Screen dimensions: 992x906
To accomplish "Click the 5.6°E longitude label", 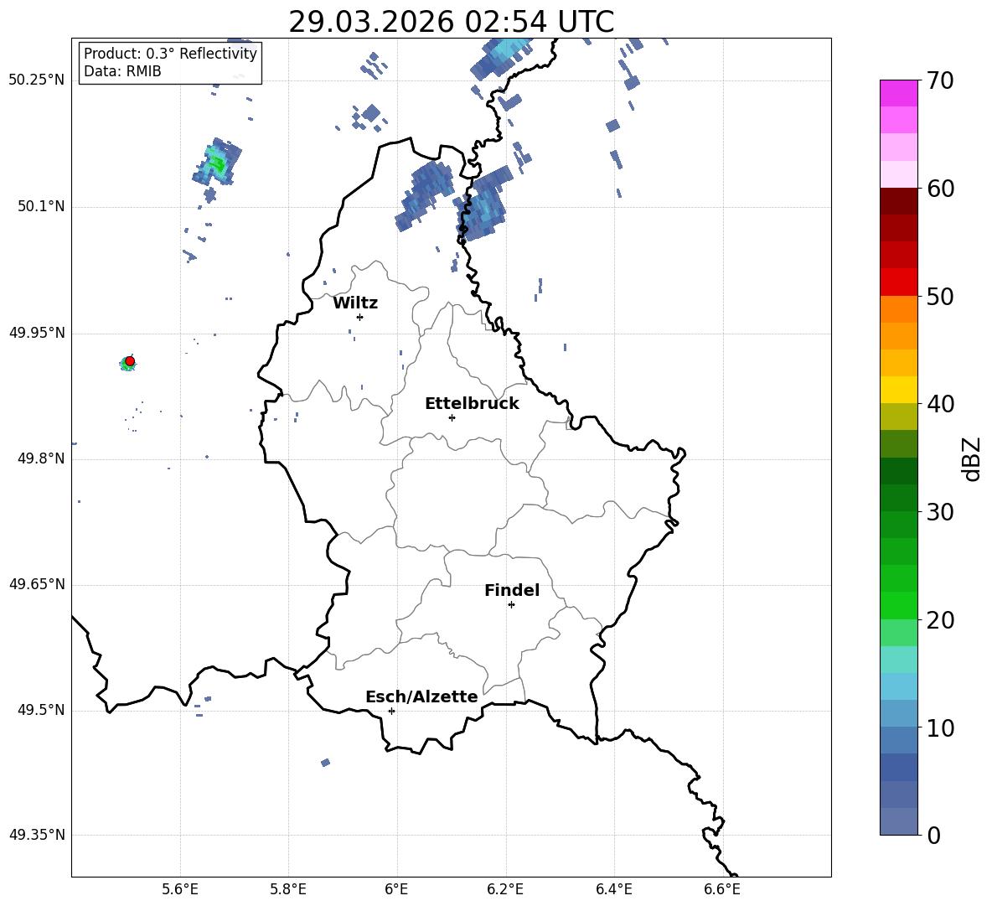I will click(180, 889).
